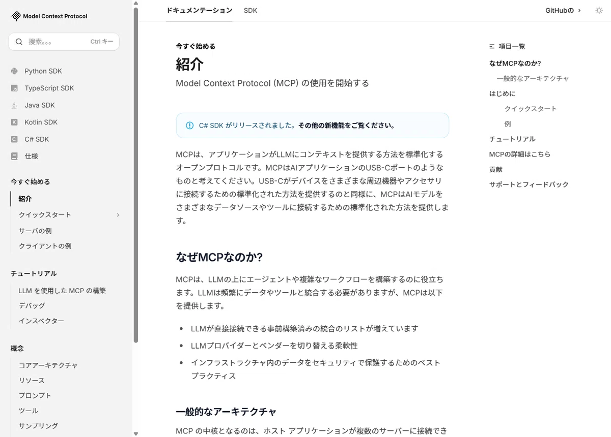Select クイックスタート in the sidebar
This screenshot has width=611, height=437.
[x=45, y=215]
